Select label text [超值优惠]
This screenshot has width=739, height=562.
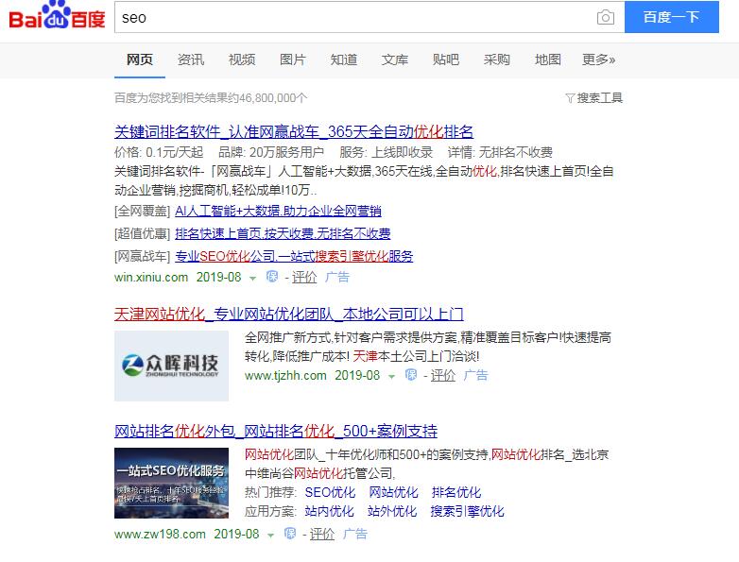tap(143, 233)
